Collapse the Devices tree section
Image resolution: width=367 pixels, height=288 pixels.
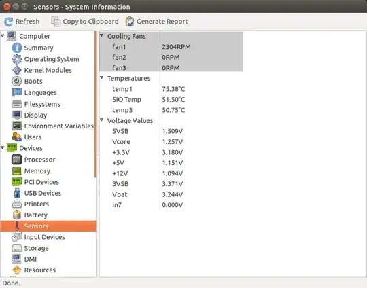[3, 147]
